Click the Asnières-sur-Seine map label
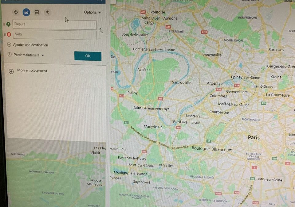295x207 pixels. [234, 104]
